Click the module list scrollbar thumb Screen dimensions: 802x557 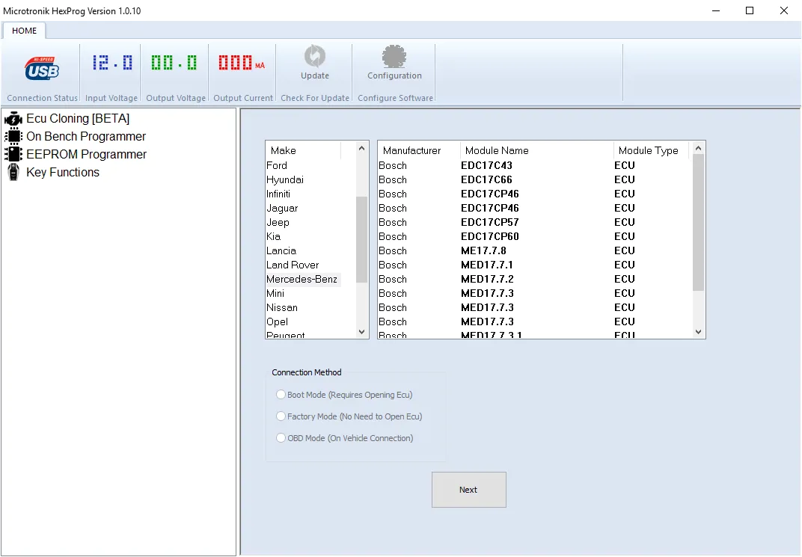tap(698, 222)
